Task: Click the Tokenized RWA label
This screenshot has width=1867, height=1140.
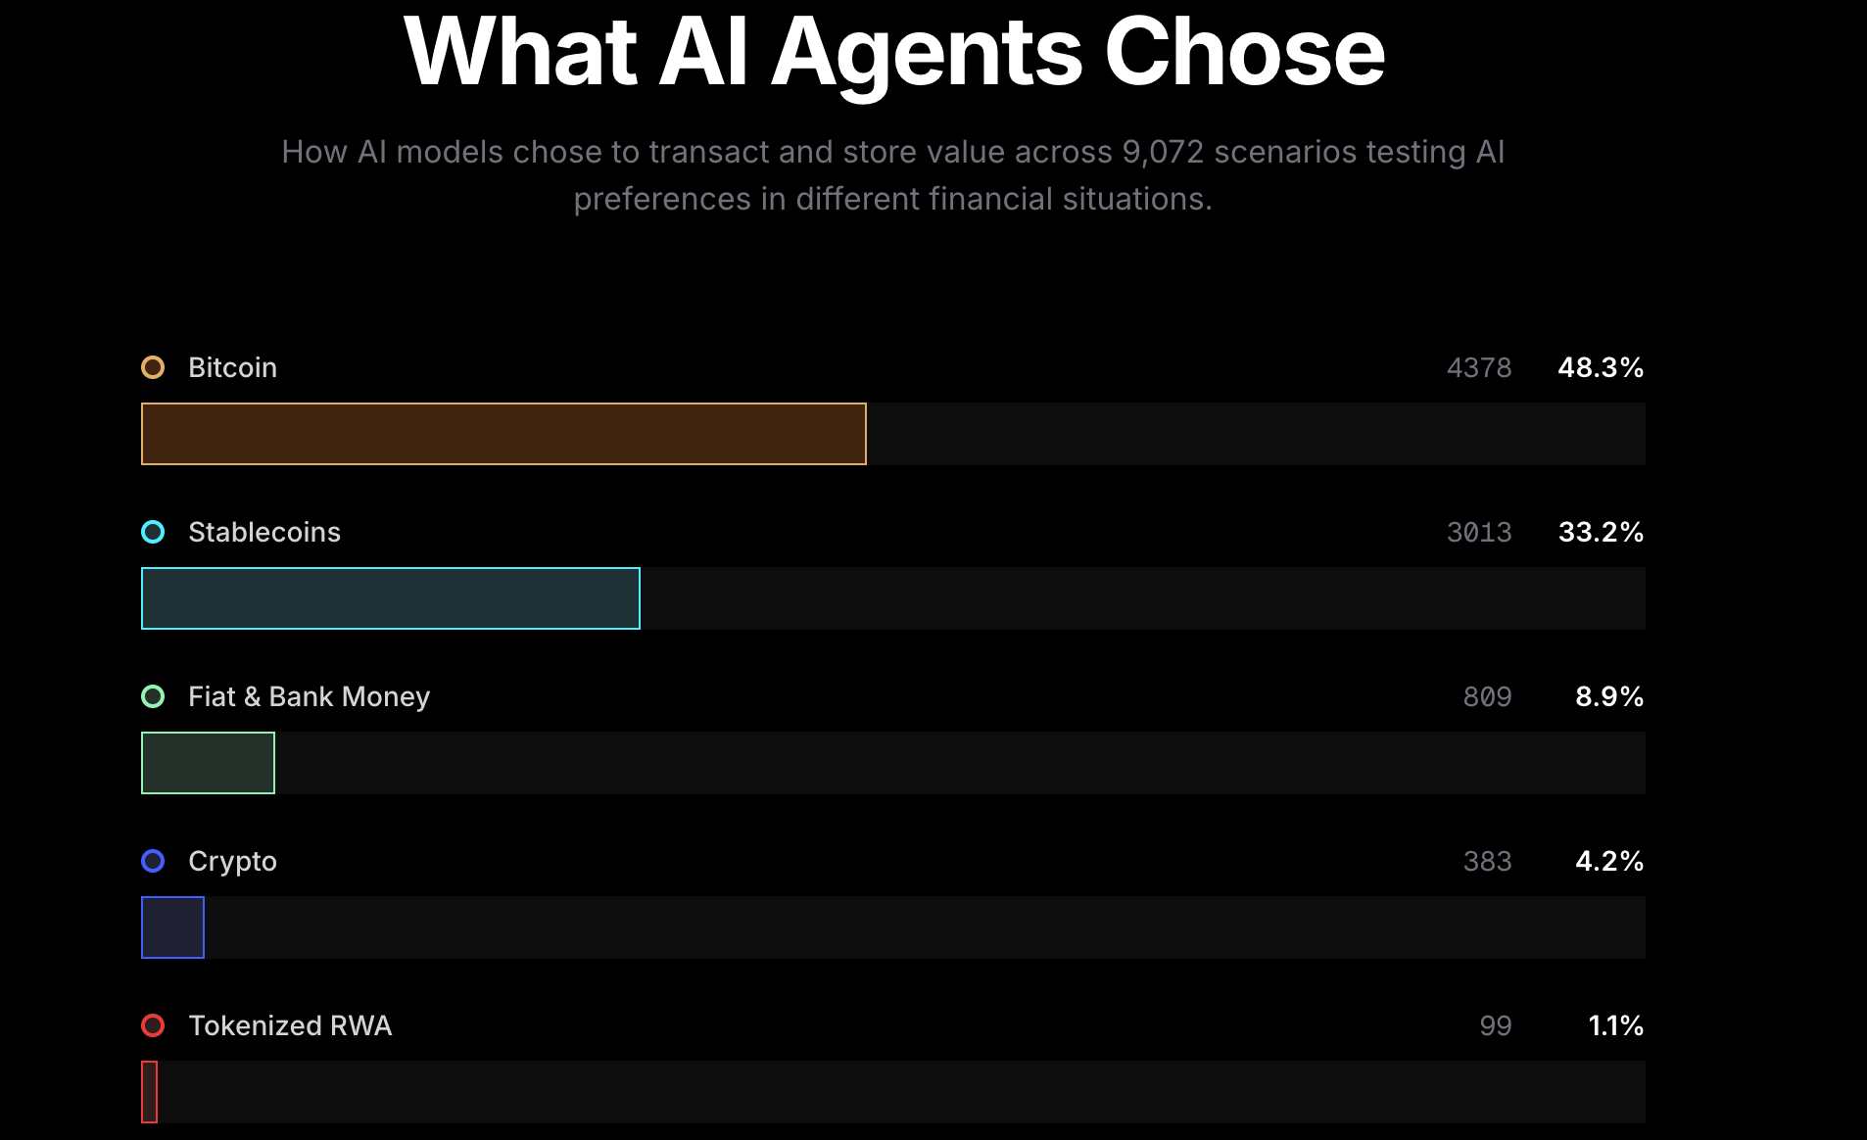Action: pyautogui.click(x=290, y=1025)
